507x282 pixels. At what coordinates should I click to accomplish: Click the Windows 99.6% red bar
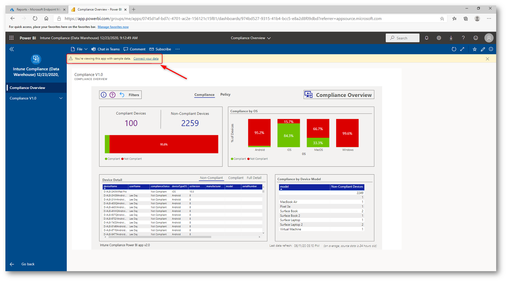(x=347, y=133)
